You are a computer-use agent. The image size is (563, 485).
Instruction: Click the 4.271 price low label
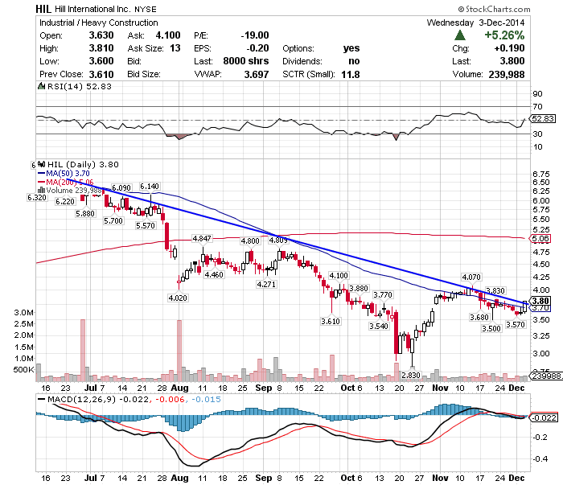coord(266,284)
